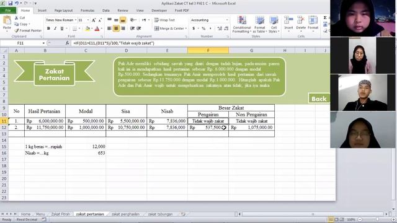The width and height of the screenshot is (397, 223).
Task: Open the Number format dialog launcher
Action: (228, 37)
